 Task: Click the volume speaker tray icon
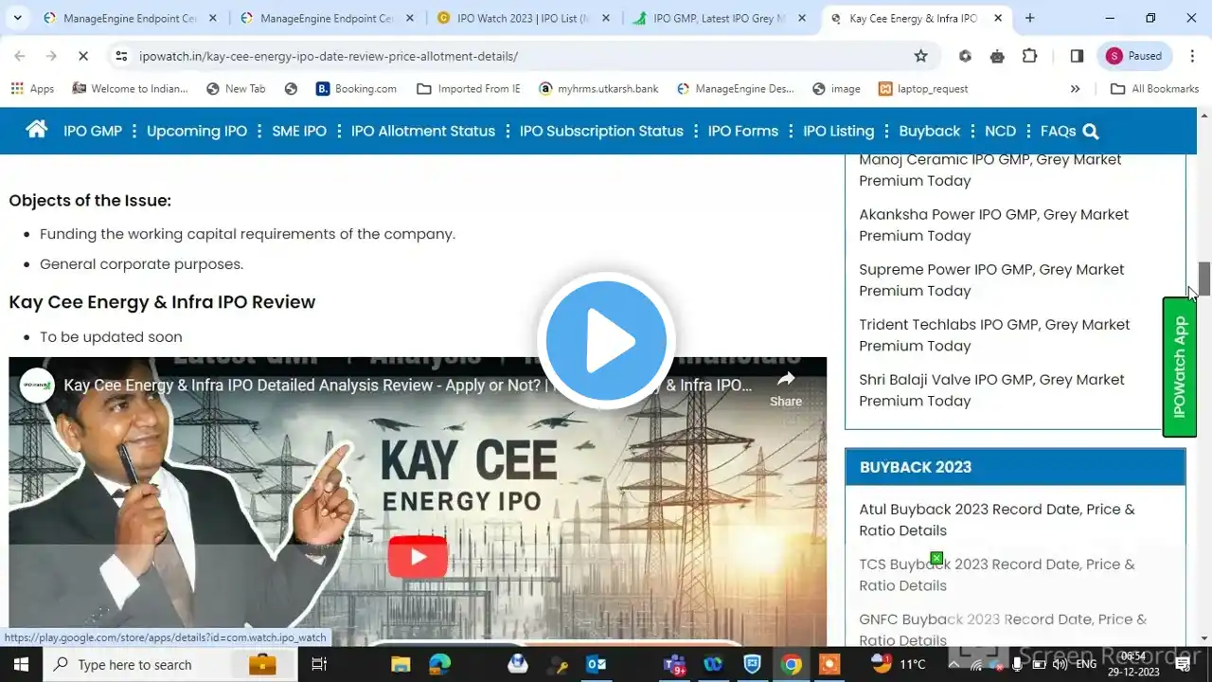[x=1060, y=664]
